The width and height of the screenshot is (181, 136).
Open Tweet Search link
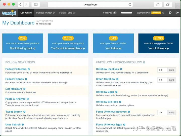coord(14,112)
